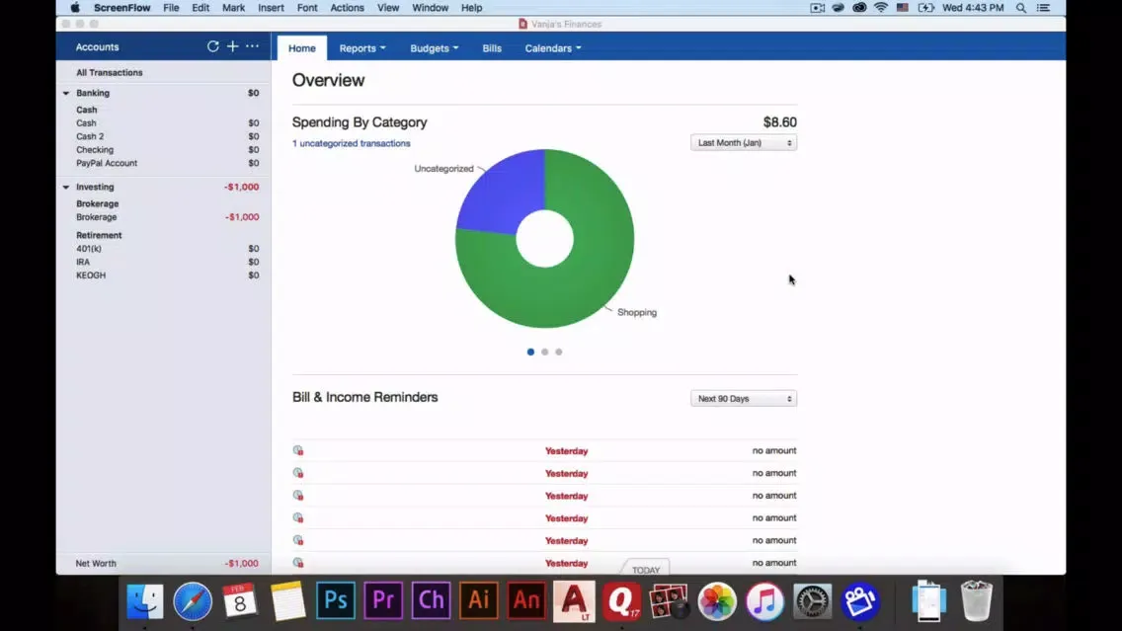The image size is (1122, 631).
Task: Switch to the Bills tab
Action: 492,48
